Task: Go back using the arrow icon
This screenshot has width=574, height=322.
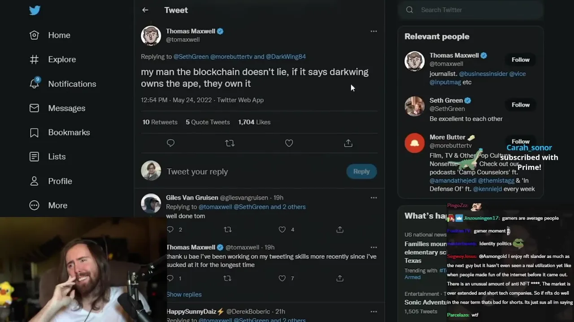Action: click(145, 10)
